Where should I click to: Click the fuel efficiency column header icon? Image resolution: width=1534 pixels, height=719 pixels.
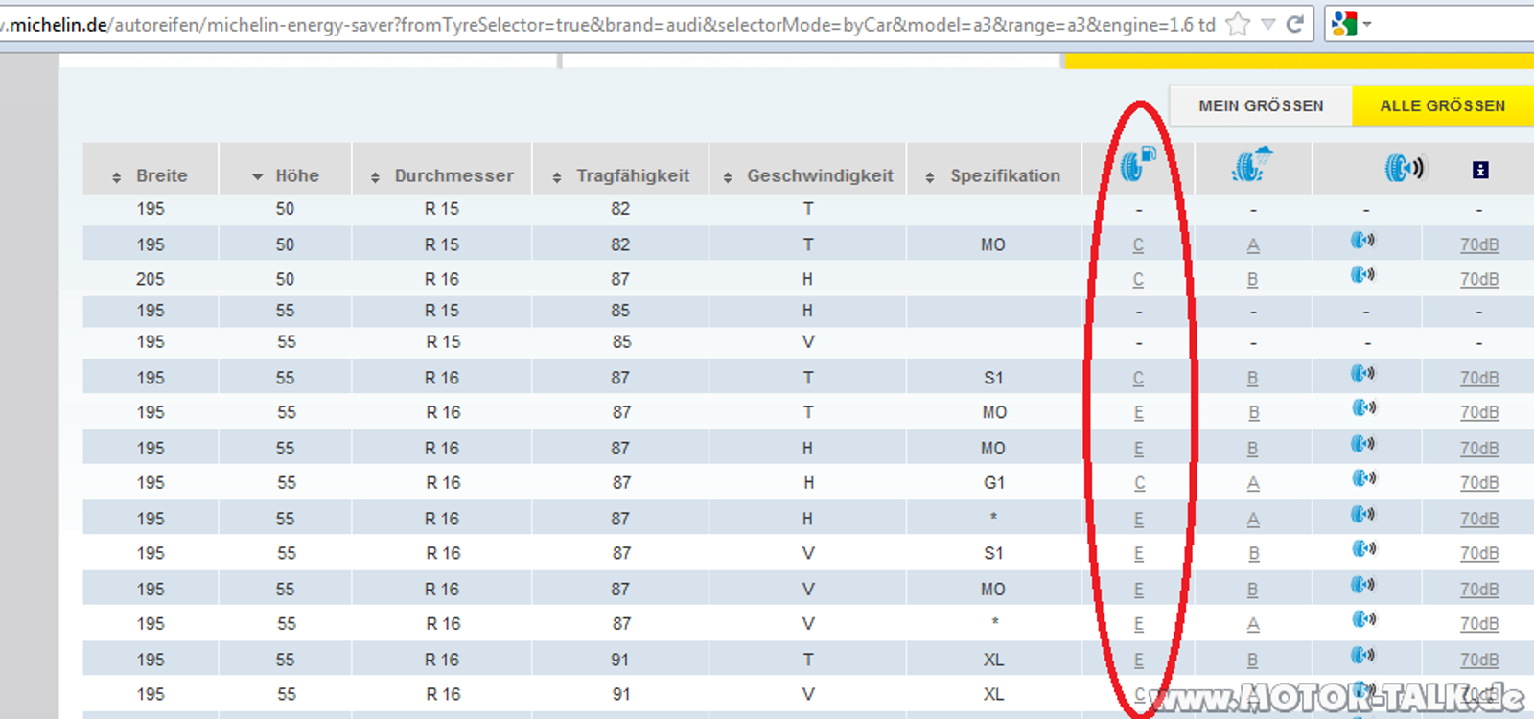pos(1138,165)
